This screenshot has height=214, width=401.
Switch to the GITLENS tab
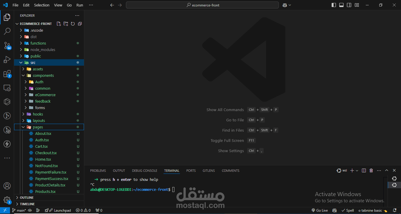click(209, 171)
